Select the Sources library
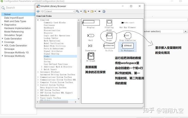This screenshot has height=118, width=188. 48,59
